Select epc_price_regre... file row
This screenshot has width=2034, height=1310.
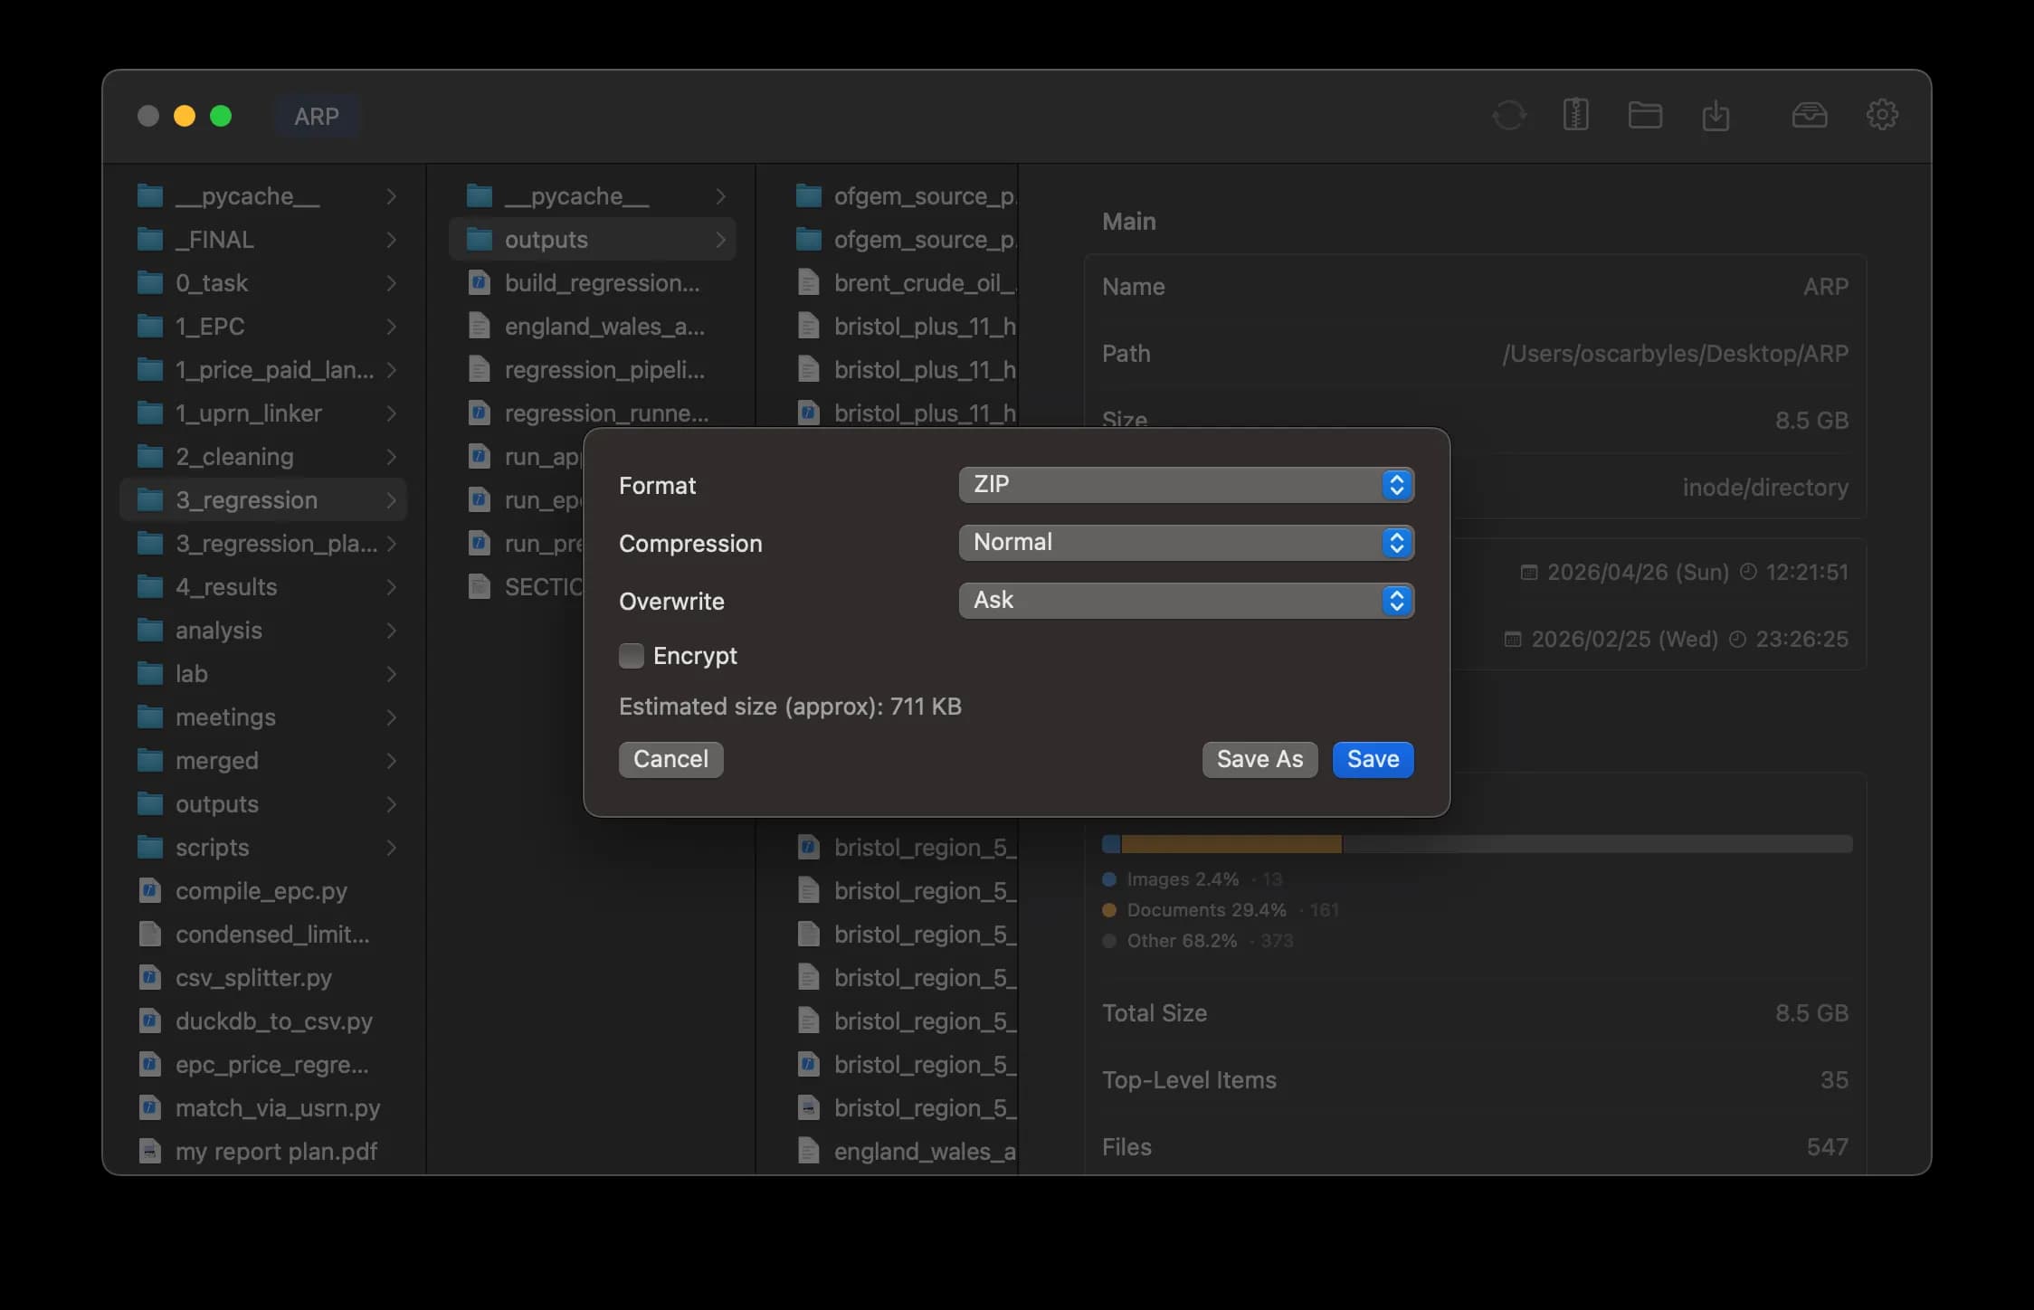[x=263, y=1065]
